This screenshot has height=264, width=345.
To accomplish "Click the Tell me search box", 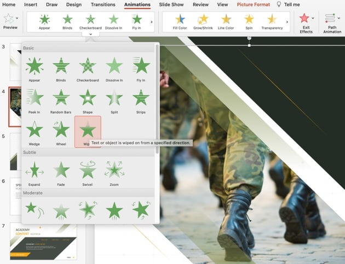I will [291, 4].
